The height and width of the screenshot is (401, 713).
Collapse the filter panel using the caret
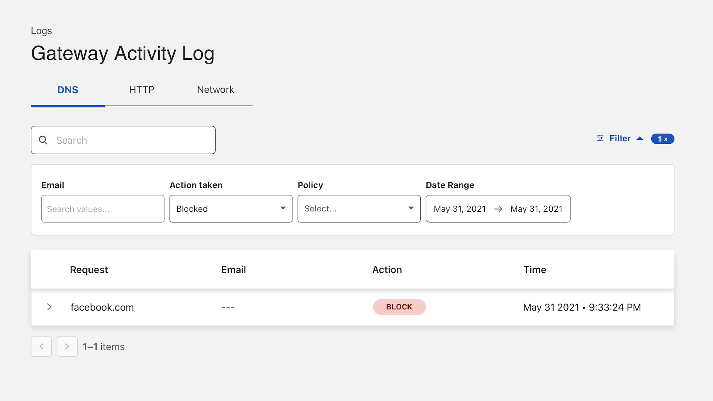(x=640, y=138)
